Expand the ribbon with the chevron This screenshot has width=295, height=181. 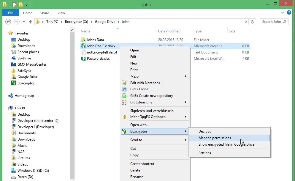(x=282, y=13)
